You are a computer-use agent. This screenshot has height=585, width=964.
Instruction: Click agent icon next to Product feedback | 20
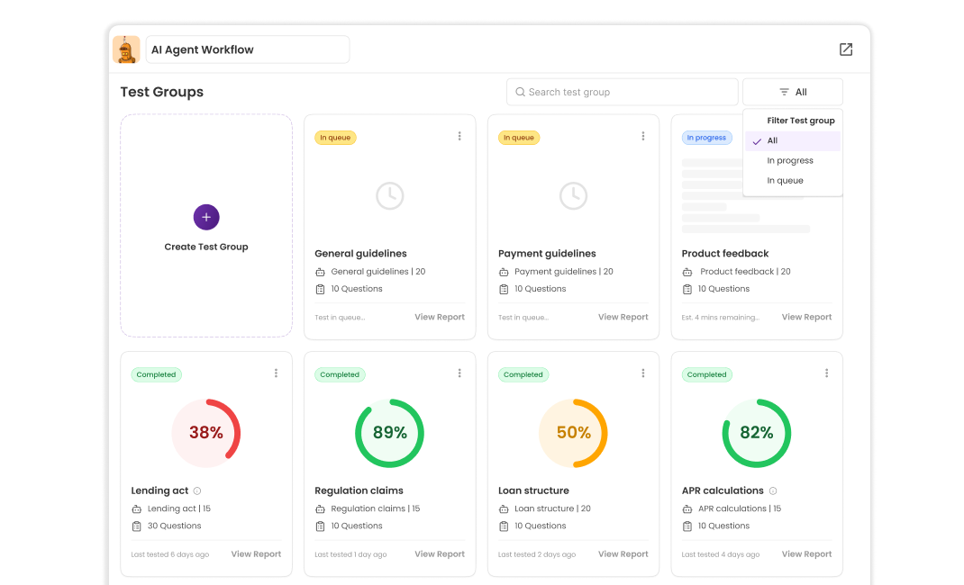click(x=687, y=272)
